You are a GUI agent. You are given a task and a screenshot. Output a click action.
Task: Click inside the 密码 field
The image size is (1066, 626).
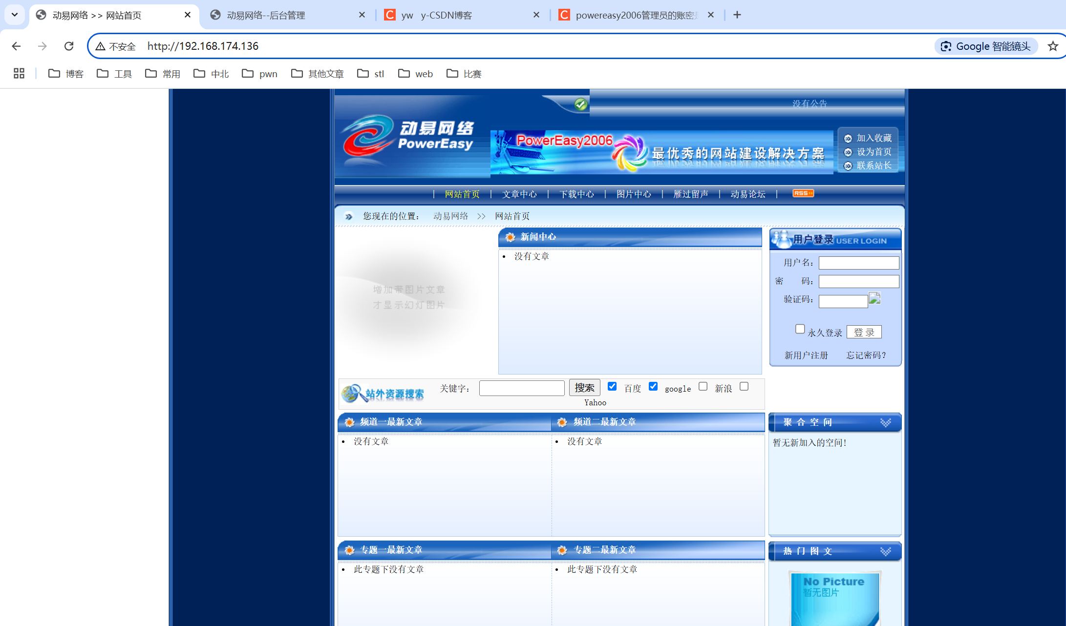[859, 281]
